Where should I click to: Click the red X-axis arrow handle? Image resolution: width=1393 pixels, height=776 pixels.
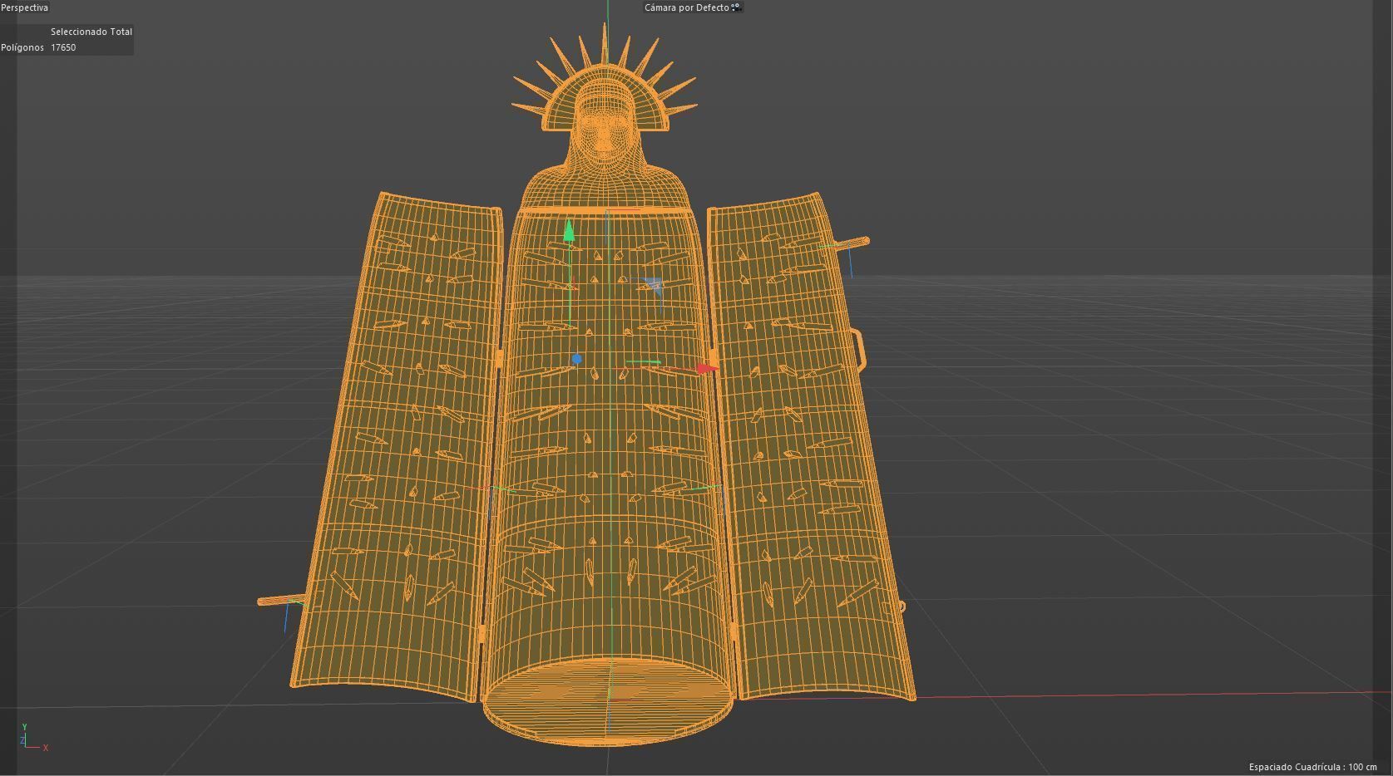(x=706, y=368)
